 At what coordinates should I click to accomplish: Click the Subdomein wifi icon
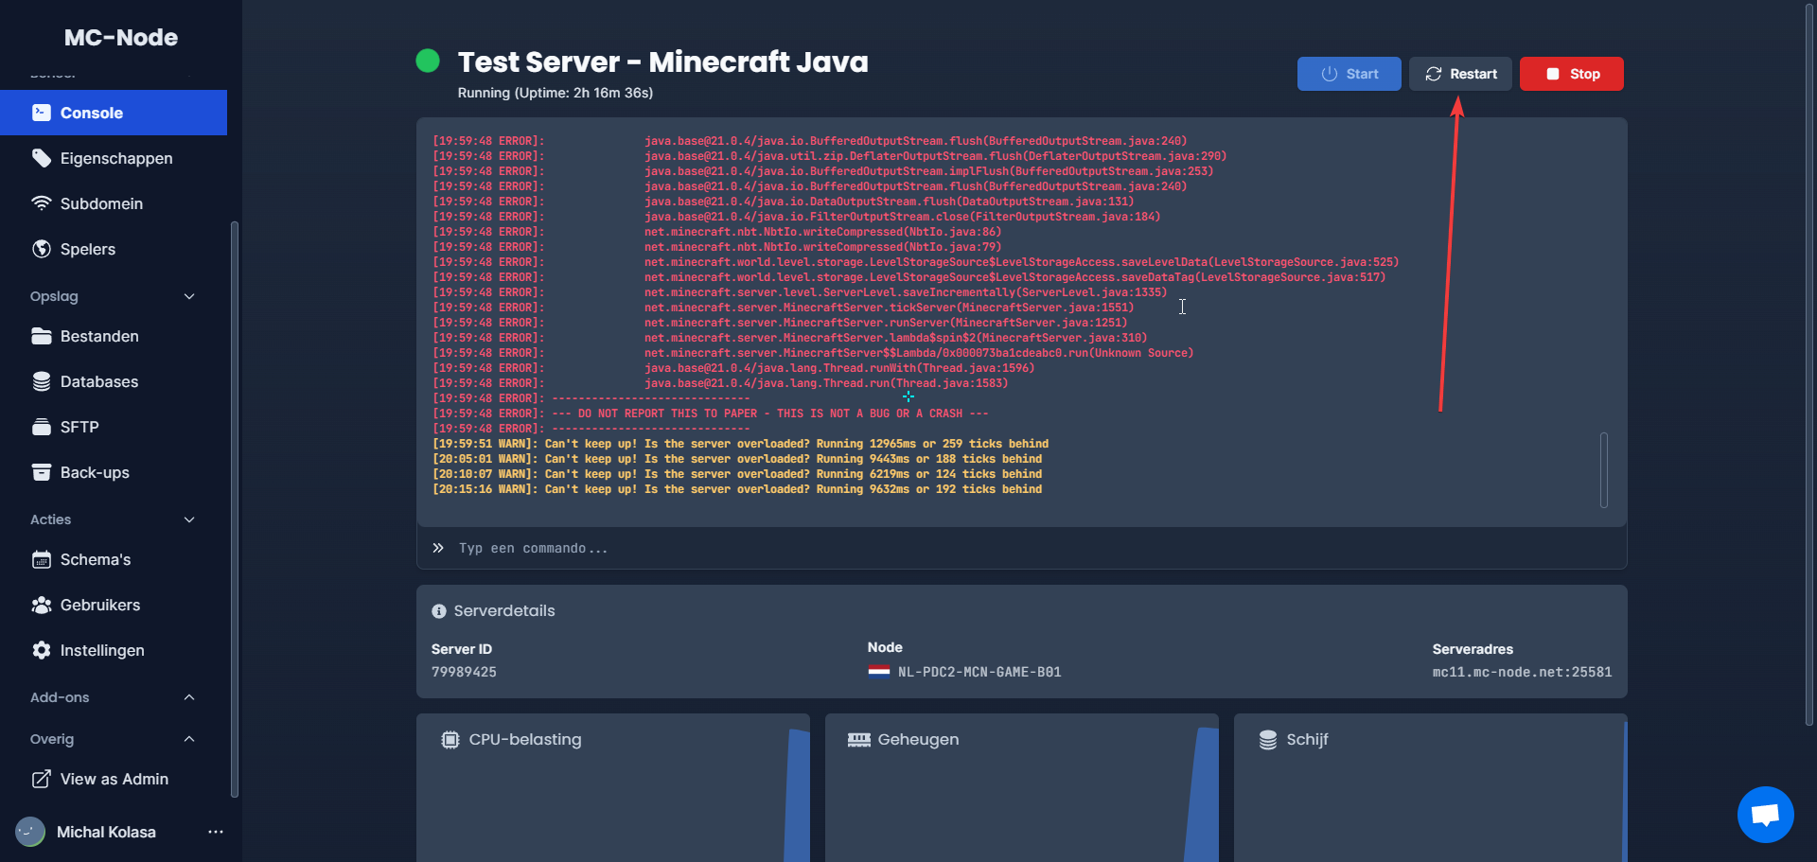coord(41,203)
